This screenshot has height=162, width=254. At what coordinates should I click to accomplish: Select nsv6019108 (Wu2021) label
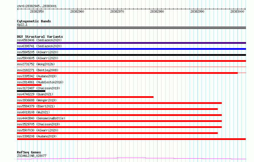(33, 112)
